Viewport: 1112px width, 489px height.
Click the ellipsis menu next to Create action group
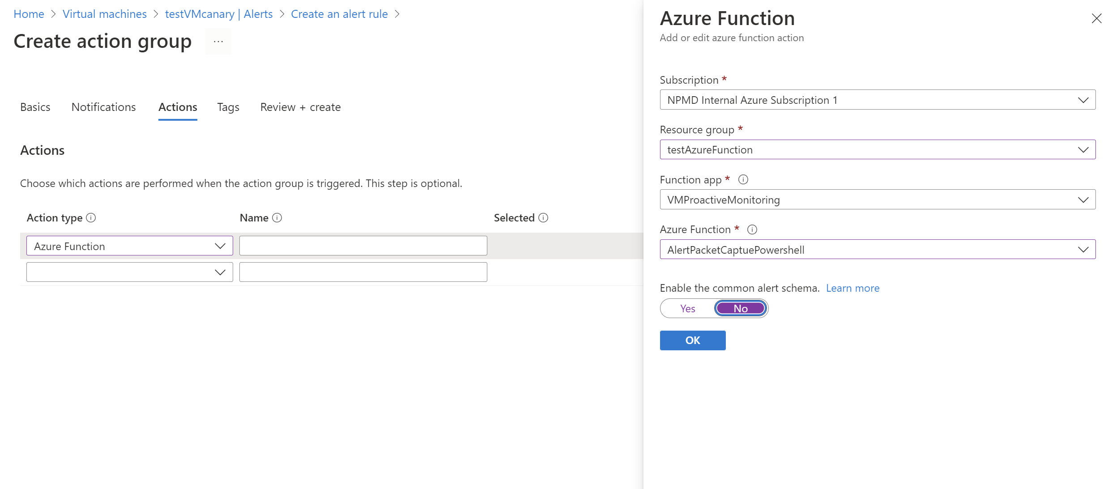219,41
